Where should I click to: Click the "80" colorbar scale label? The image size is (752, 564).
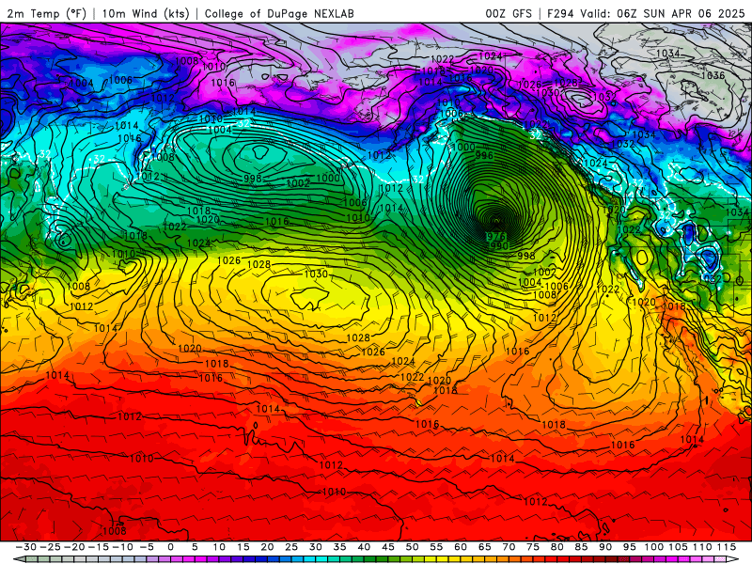click(x=556, y=547)
